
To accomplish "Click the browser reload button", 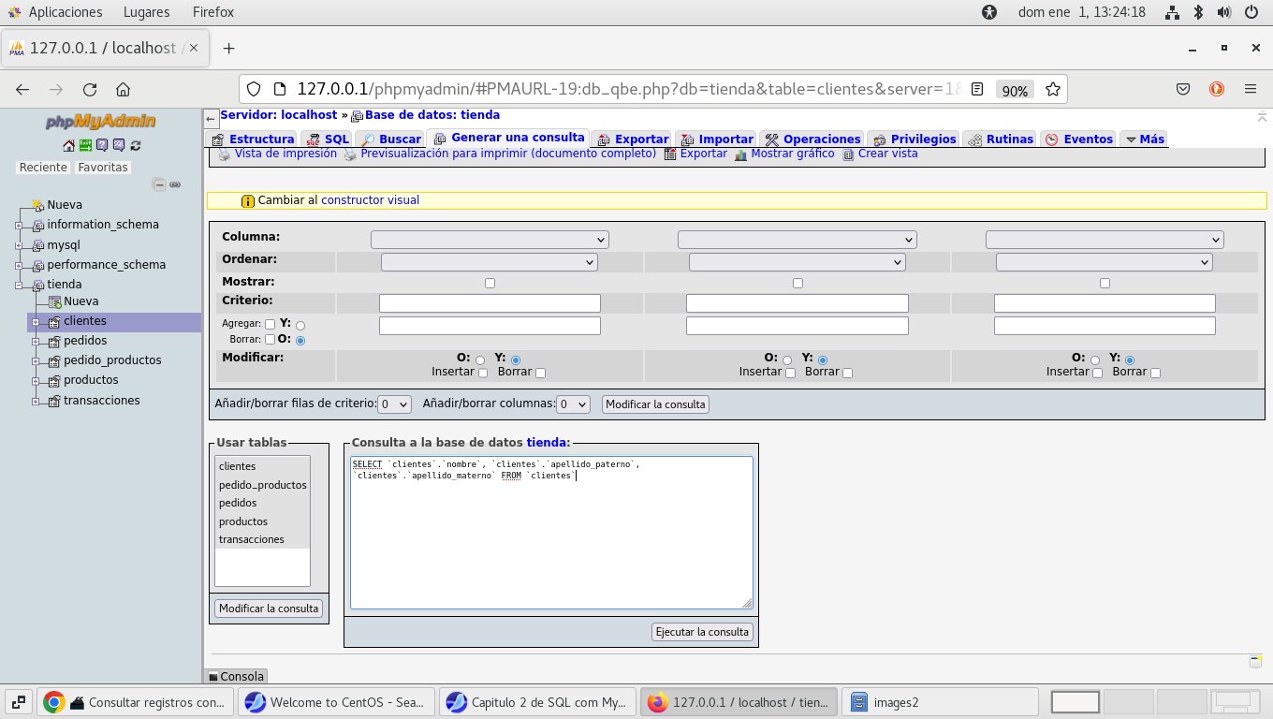I will click(x=90, y=90).
